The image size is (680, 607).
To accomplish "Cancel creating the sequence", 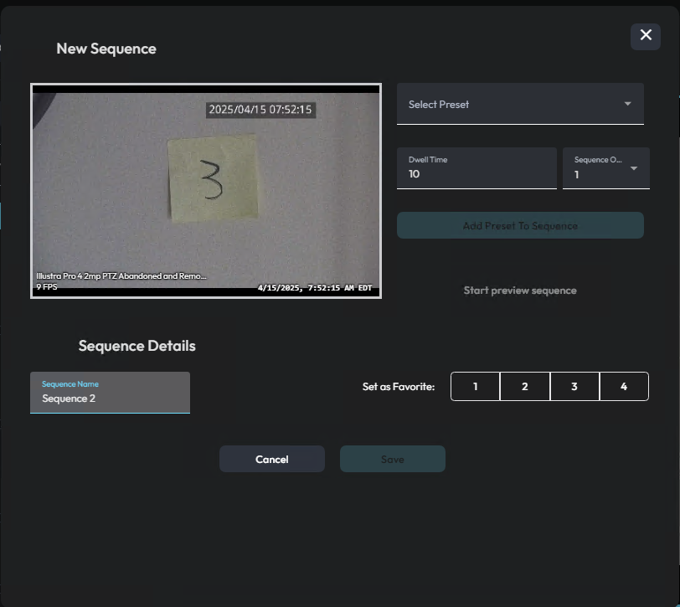I will pos(271,459).
